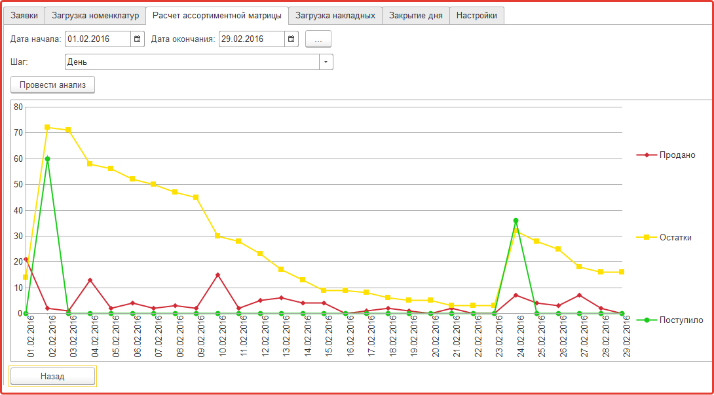Screen dimensions: 714x395
Task: Click the Дата начала label
Action: click(x=35, y=39)
